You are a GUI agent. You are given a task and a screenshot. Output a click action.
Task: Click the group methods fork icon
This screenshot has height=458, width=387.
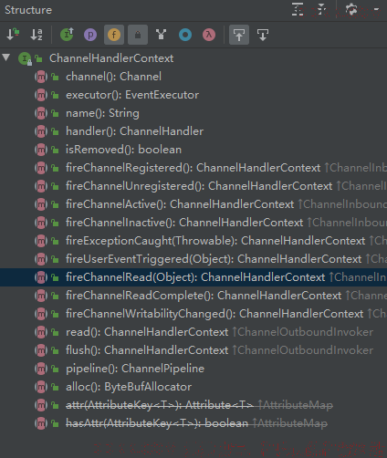click(162, 35)
